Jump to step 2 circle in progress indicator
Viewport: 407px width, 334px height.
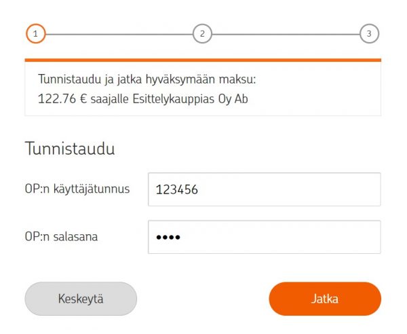[x=202, y=34]
